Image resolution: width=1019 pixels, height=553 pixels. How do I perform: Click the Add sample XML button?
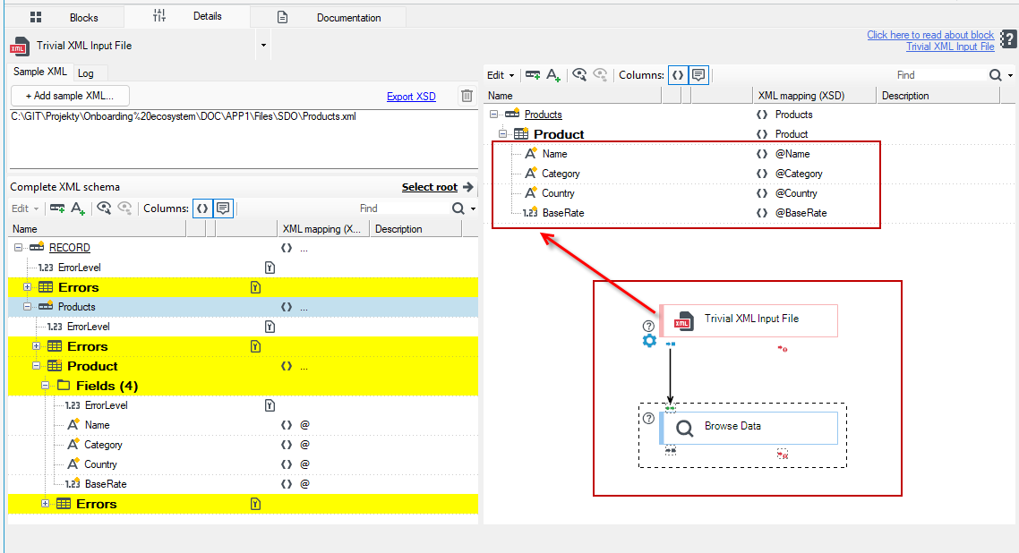click(70, 96)
